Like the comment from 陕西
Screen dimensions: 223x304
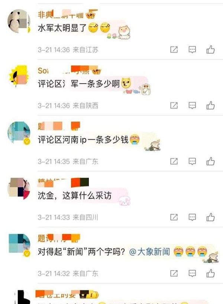[210, 106]
